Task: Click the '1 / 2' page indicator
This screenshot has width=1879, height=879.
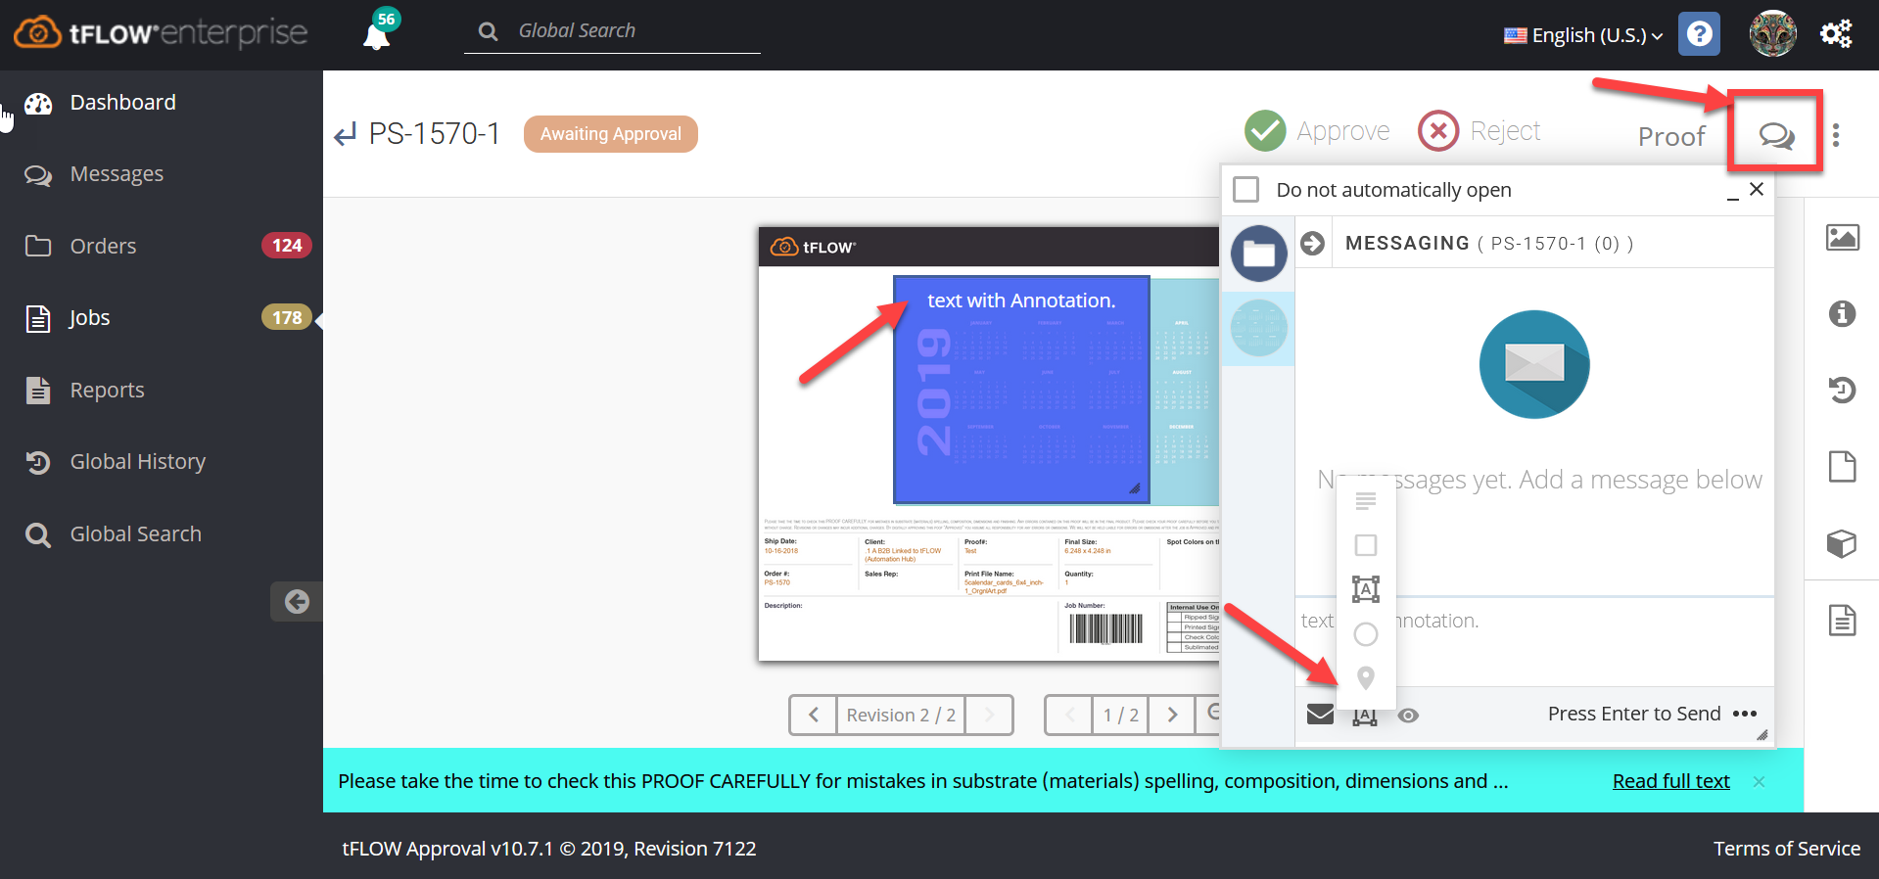Action: [x=1120, y=715]
